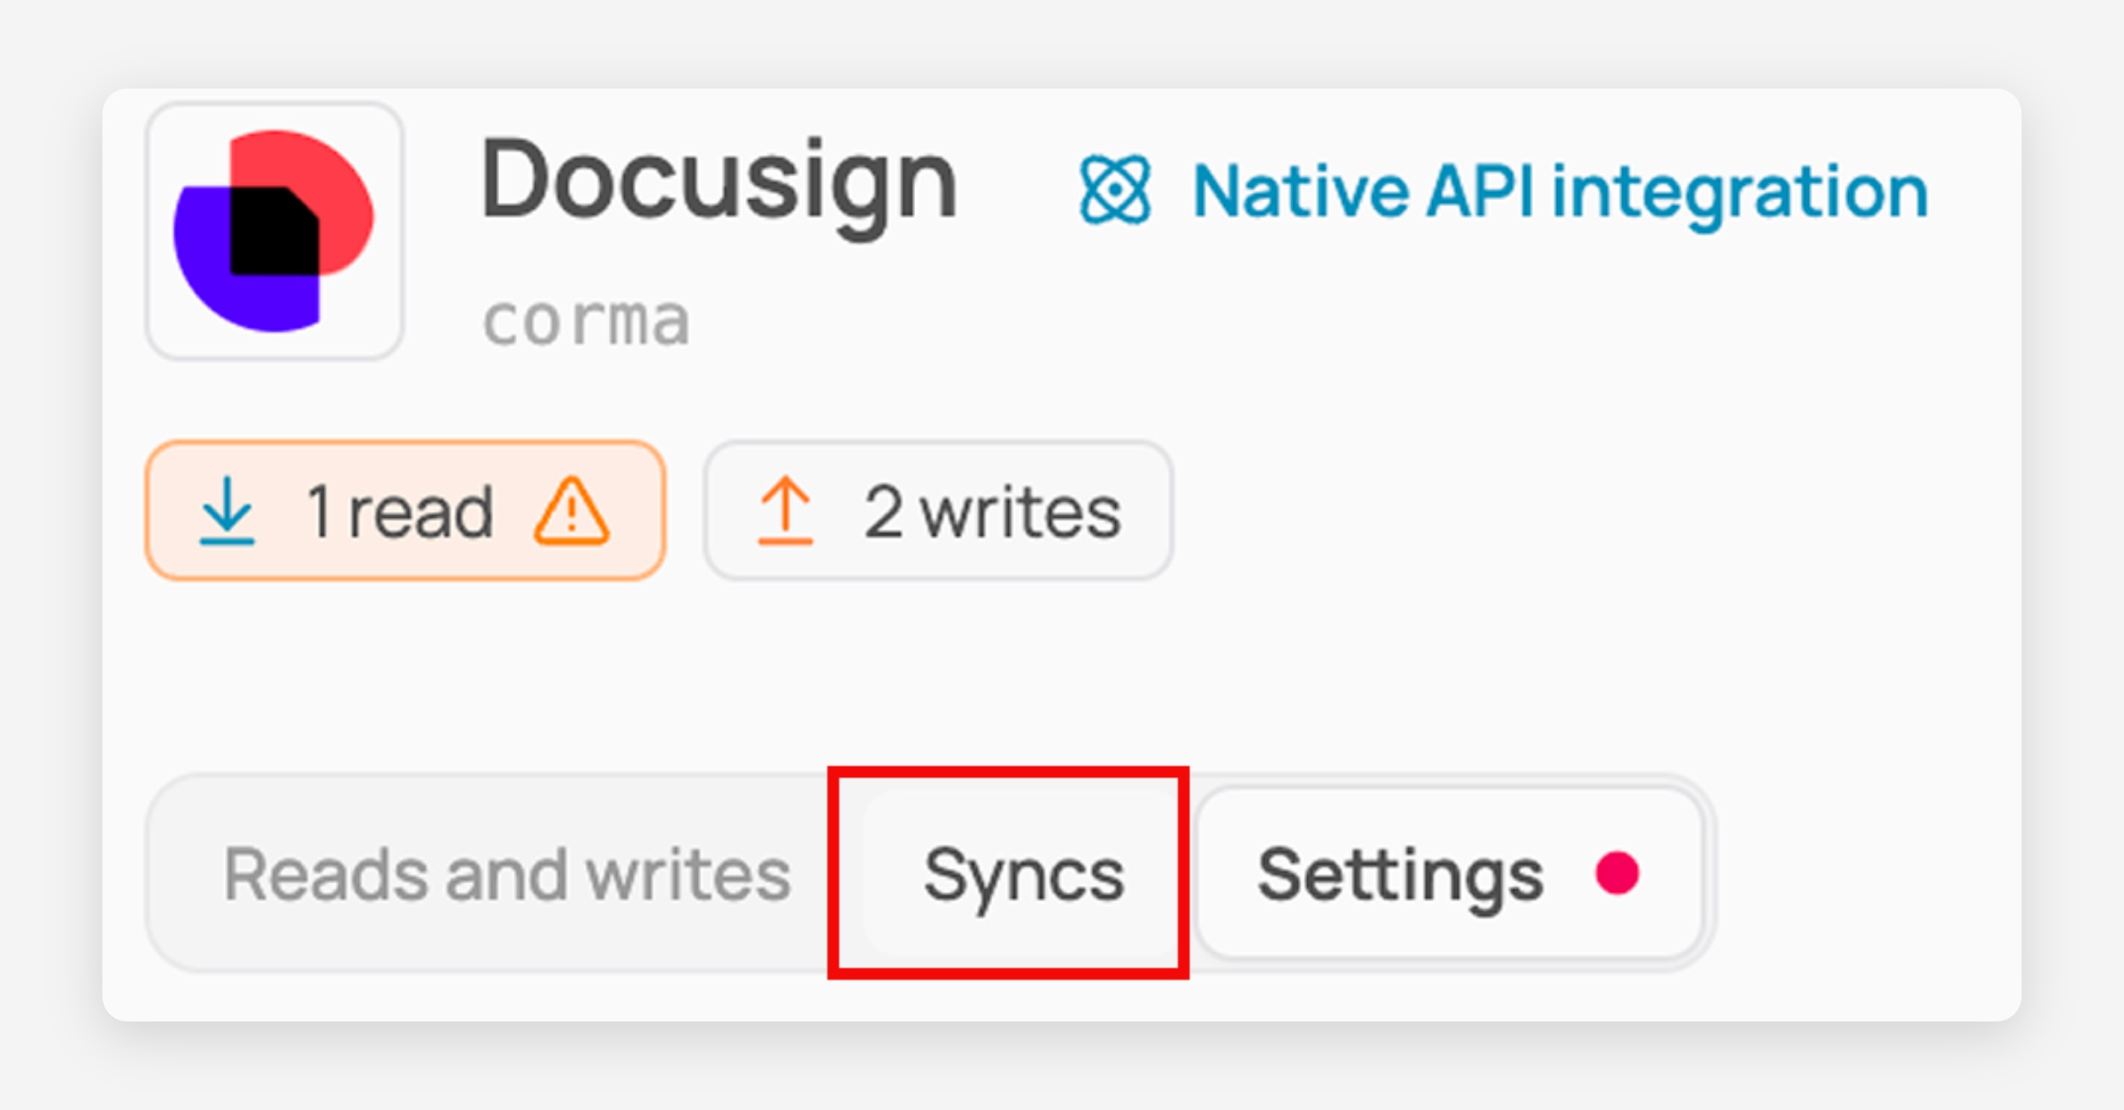The image size is (2124, 1110).
Task: Click the warning triangle icon on 1 read
Action: (572, 511)
